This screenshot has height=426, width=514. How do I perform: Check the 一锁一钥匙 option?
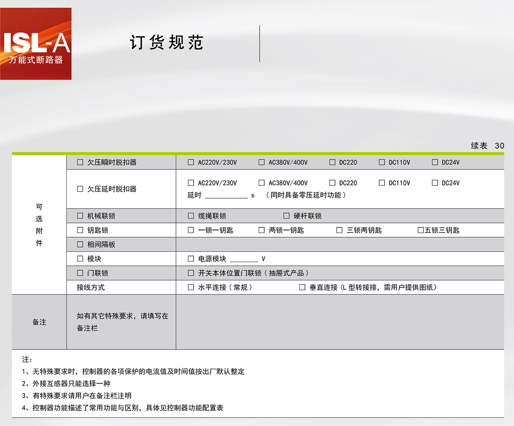191,230
